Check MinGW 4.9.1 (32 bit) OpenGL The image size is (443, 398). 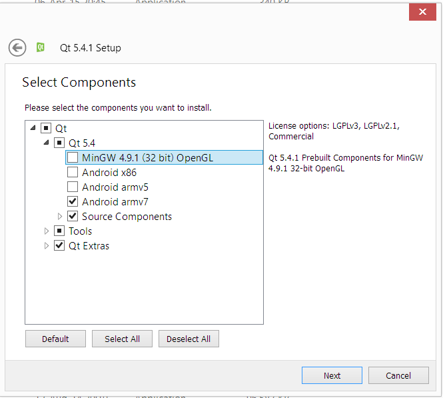click(73, 157)
